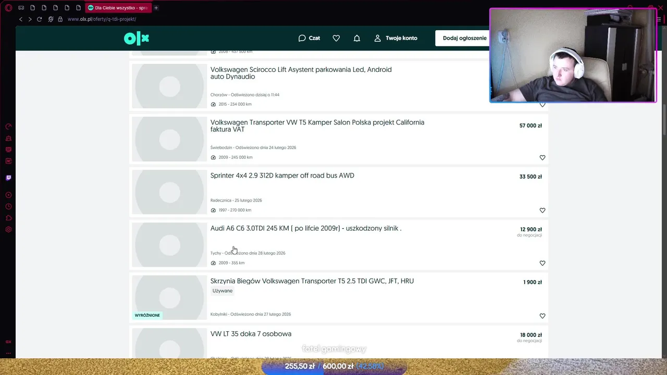Open GX Corner controller icon in tab bar

point(21,8)
